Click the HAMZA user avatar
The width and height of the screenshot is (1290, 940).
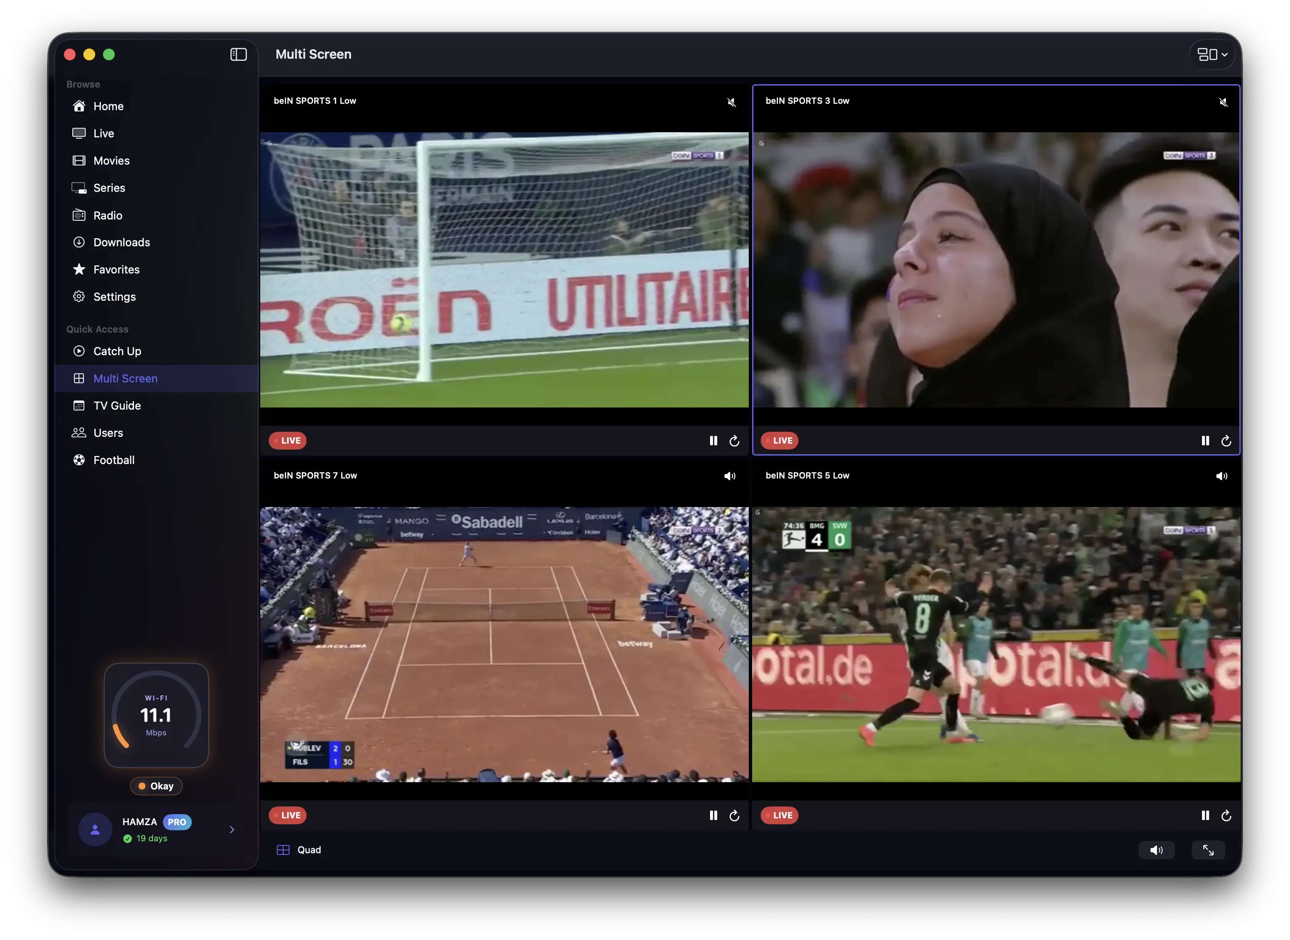coord(95,829)
